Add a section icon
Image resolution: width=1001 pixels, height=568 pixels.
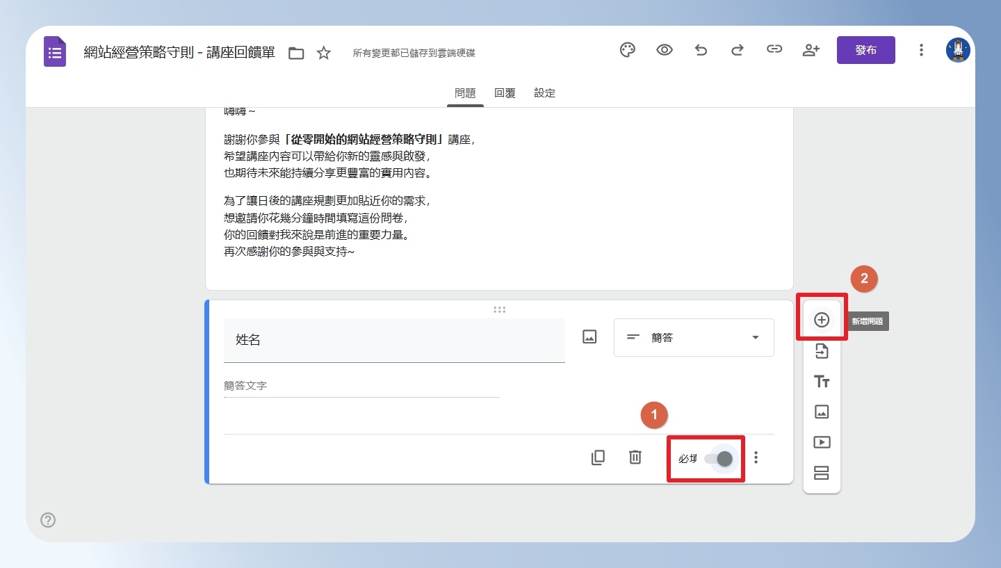pyautogui.click(x=822, y=473)
